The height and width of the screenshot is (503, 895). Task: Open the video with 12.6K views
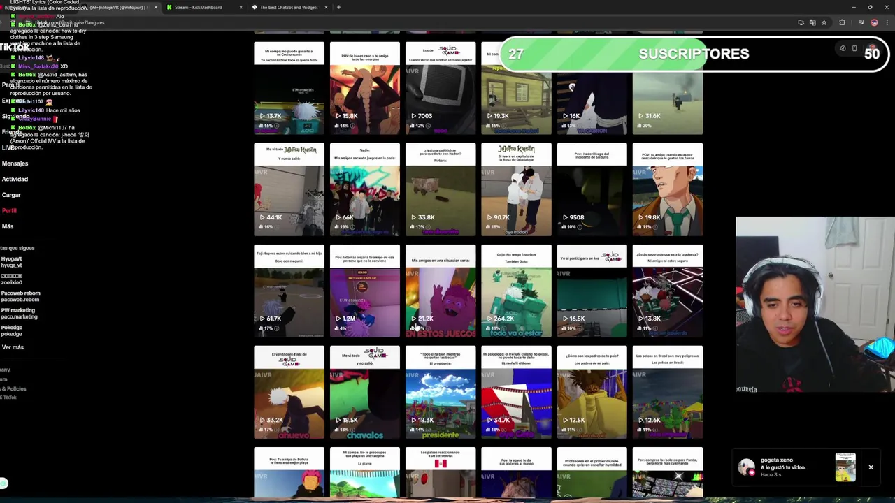(668, 392)
